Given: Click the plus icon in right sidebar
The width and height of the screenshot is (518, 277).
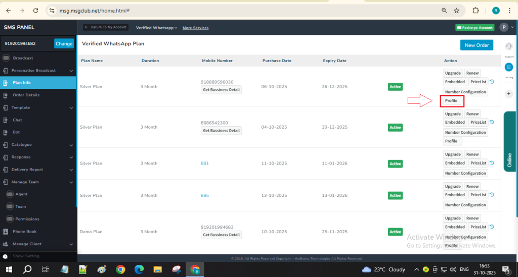Looking at the screenshot, I should tap(509, 94).
